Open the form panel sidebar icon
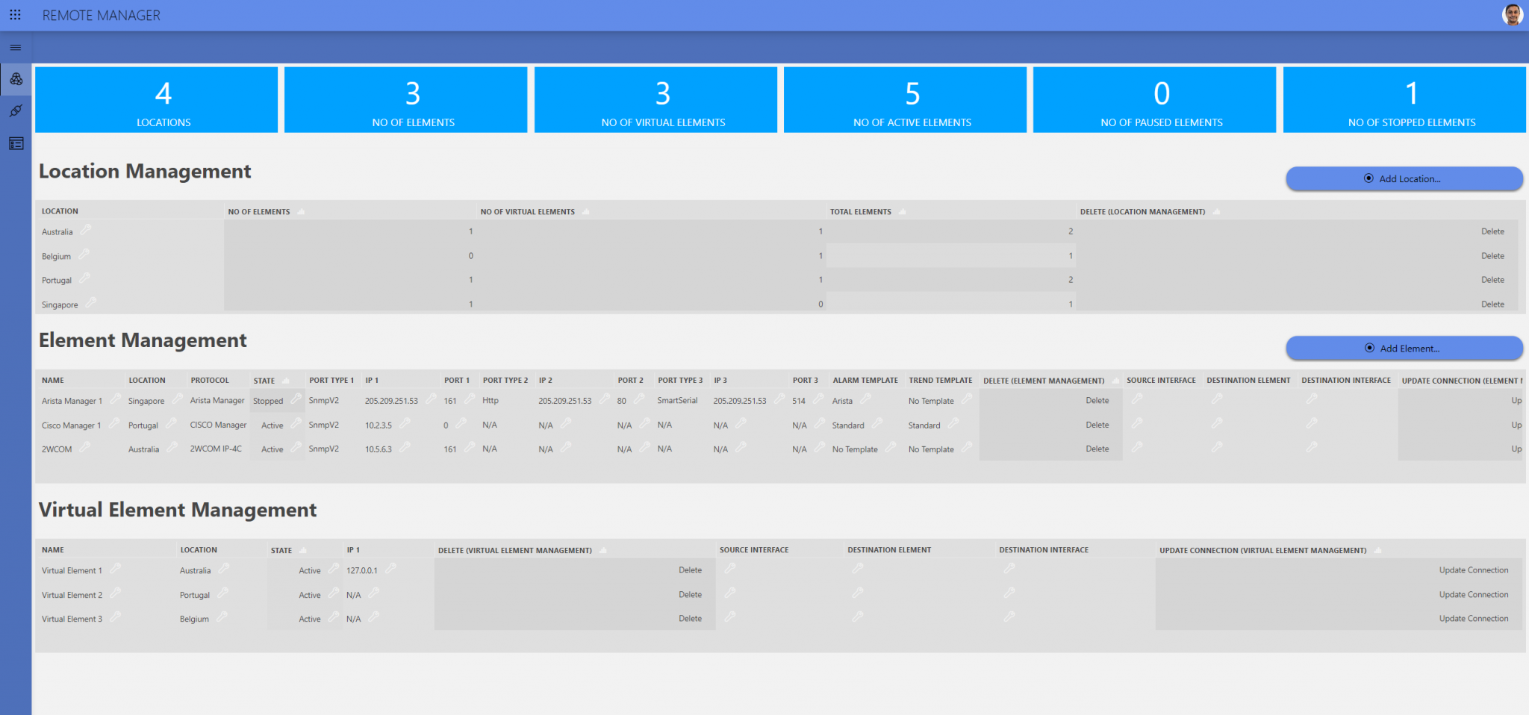1529x715 pixels. click(15, 143)
